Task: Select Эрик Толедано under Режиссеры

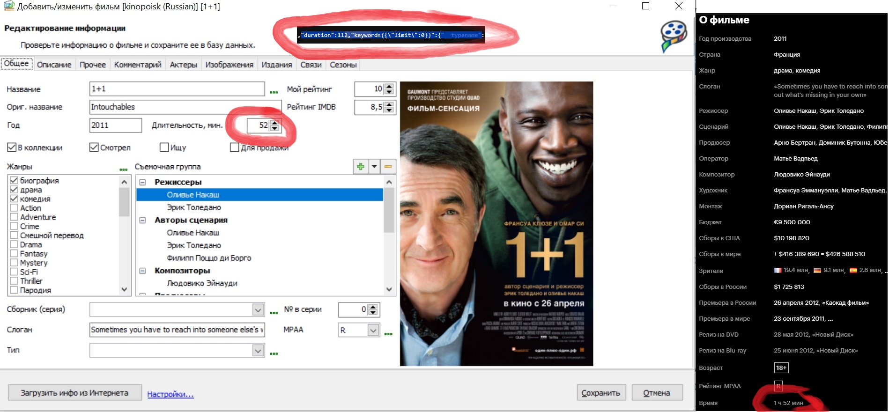Action: tap(194, 207)
